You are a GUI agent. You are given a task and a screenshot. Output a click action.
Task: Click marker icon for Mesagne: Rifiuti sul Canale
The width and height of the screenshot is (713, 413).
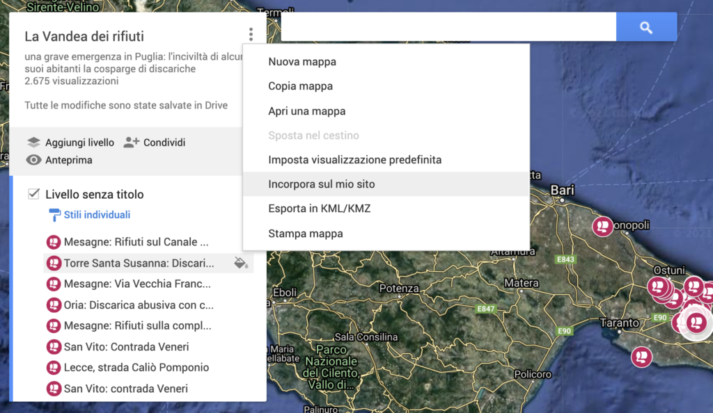[54, 242]
